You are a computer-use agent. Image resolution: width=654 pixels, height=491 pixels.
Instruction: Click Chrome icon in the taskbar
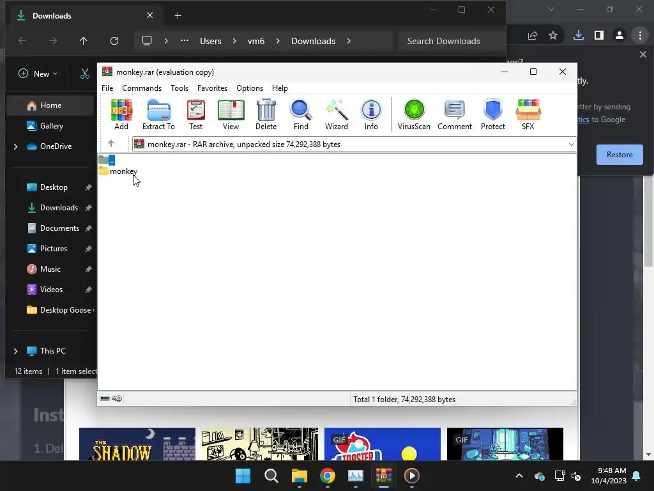[328, 476]
